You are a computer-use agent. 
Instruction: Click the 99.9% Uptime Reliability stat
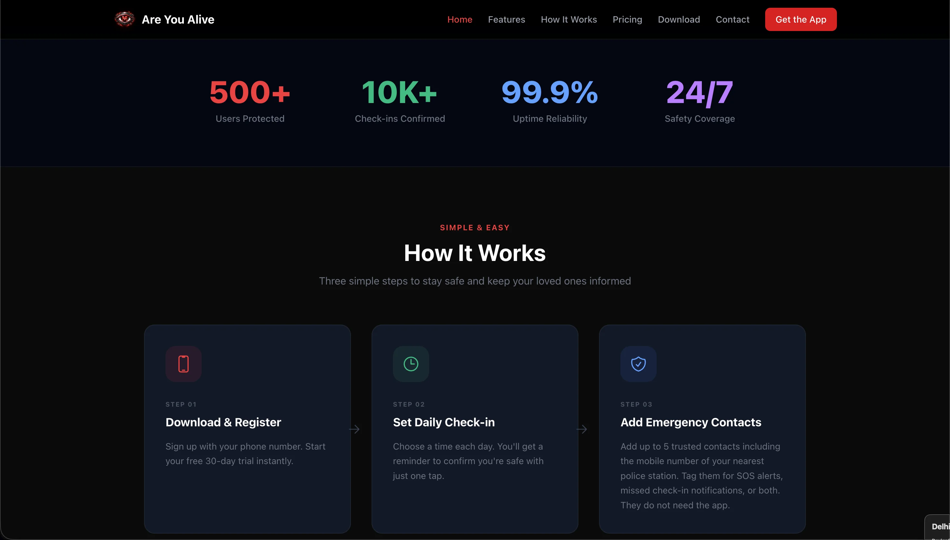(x=549, y=99)
